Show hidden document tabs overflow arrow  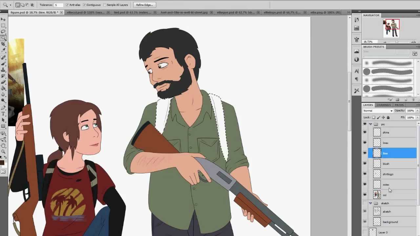[348, 12]
